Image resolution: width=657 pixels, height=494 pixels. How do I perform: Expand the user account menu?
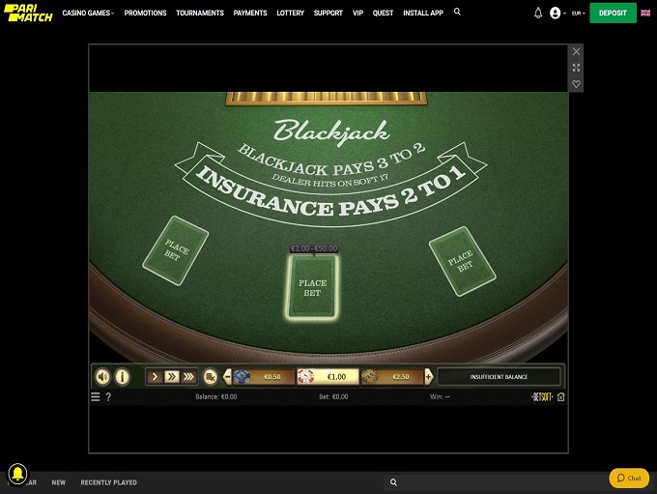click(x=557, y=14)
